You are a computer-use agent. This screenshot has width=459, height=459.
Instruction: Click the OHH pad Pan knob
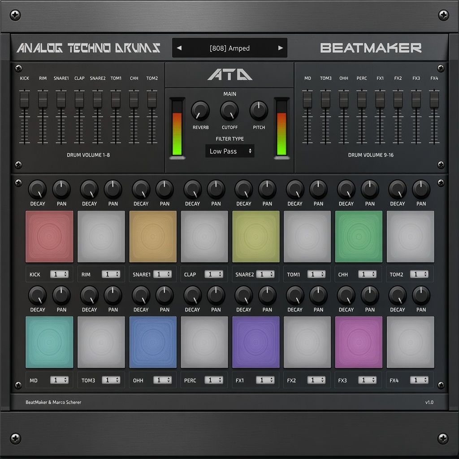coord(165,295)
